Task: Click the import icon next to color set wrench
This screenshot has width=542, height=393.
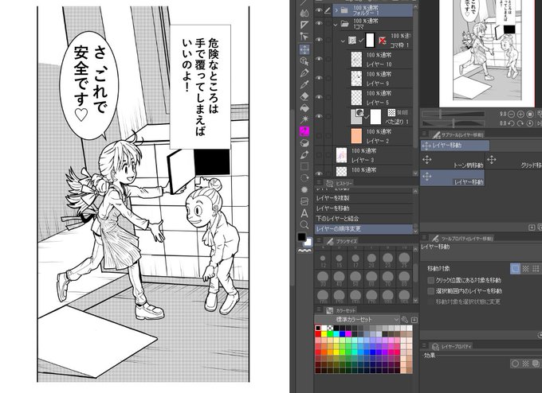Action: pos(414,320)
